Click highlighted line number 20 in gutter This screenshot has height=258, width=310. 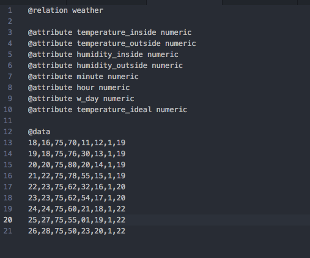pos(8,220)
